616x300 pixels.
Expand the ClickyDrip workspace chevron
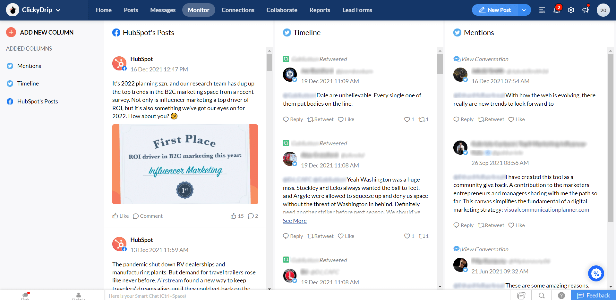pyautogui.click(x=58, y=10)
